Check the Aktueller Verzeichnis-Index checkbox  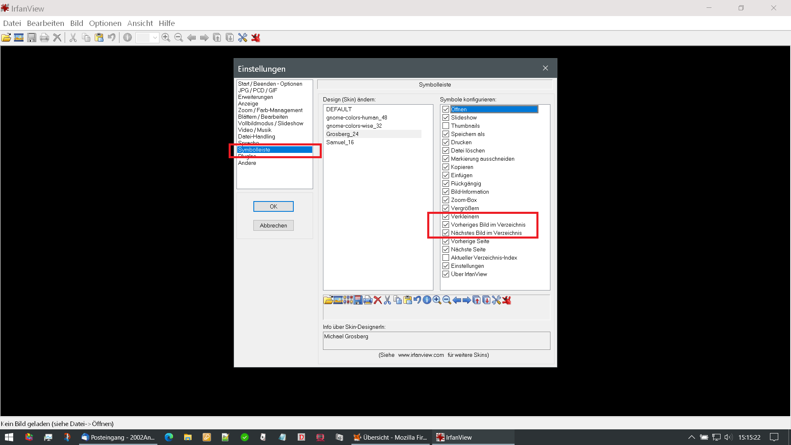tap(446, 258)
